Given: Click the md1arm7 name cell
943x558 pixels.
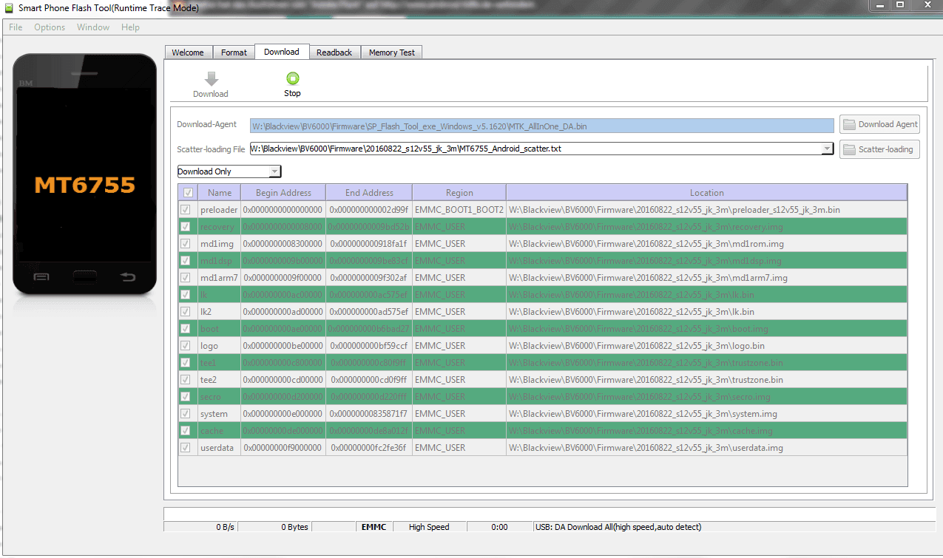Looking at the screenshot, I should [x=220, y=278].
